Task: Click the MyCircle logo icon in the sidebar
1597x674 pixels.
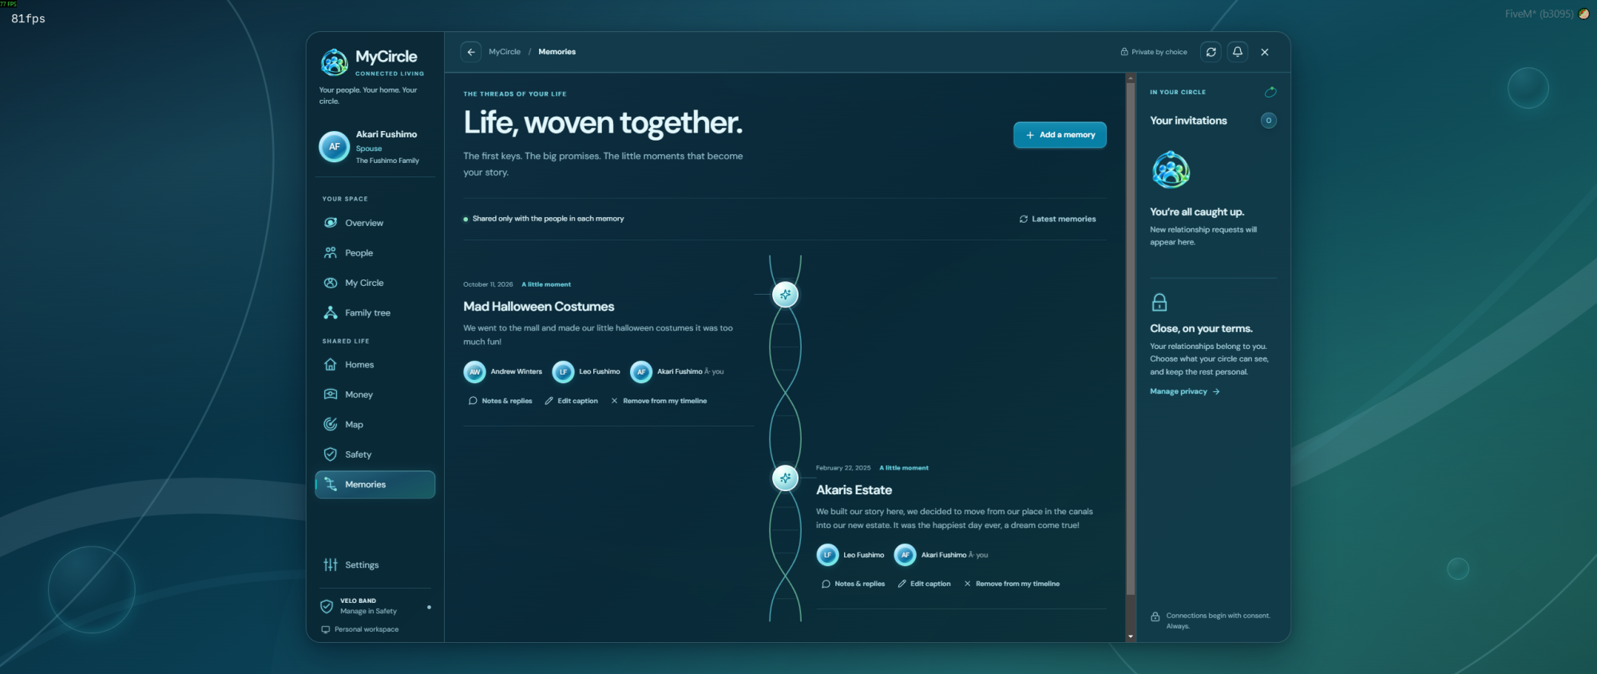Action: pyautogui.click(x=334, y=61)
